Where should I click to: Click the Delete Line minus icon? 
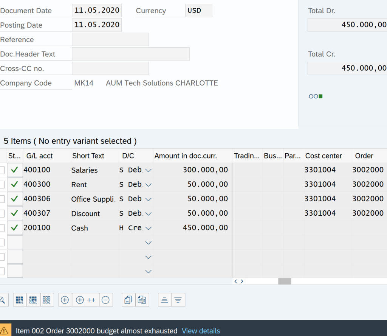click(106, 300)
